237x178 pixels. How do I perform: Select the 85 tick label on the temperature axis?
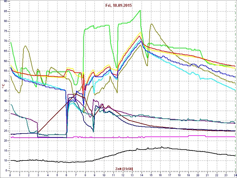[5, 11]
